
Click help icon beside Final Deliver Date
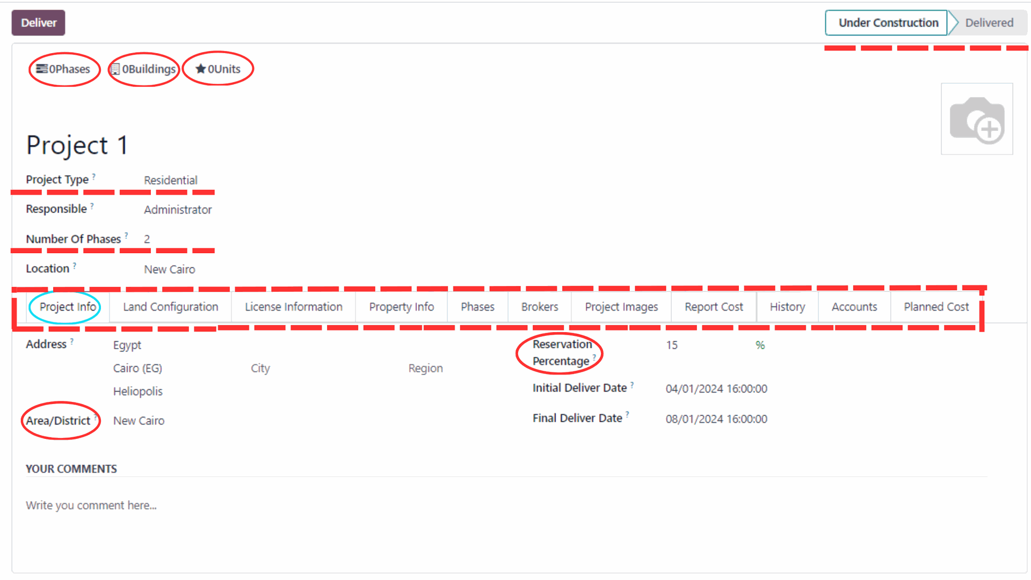627,415
